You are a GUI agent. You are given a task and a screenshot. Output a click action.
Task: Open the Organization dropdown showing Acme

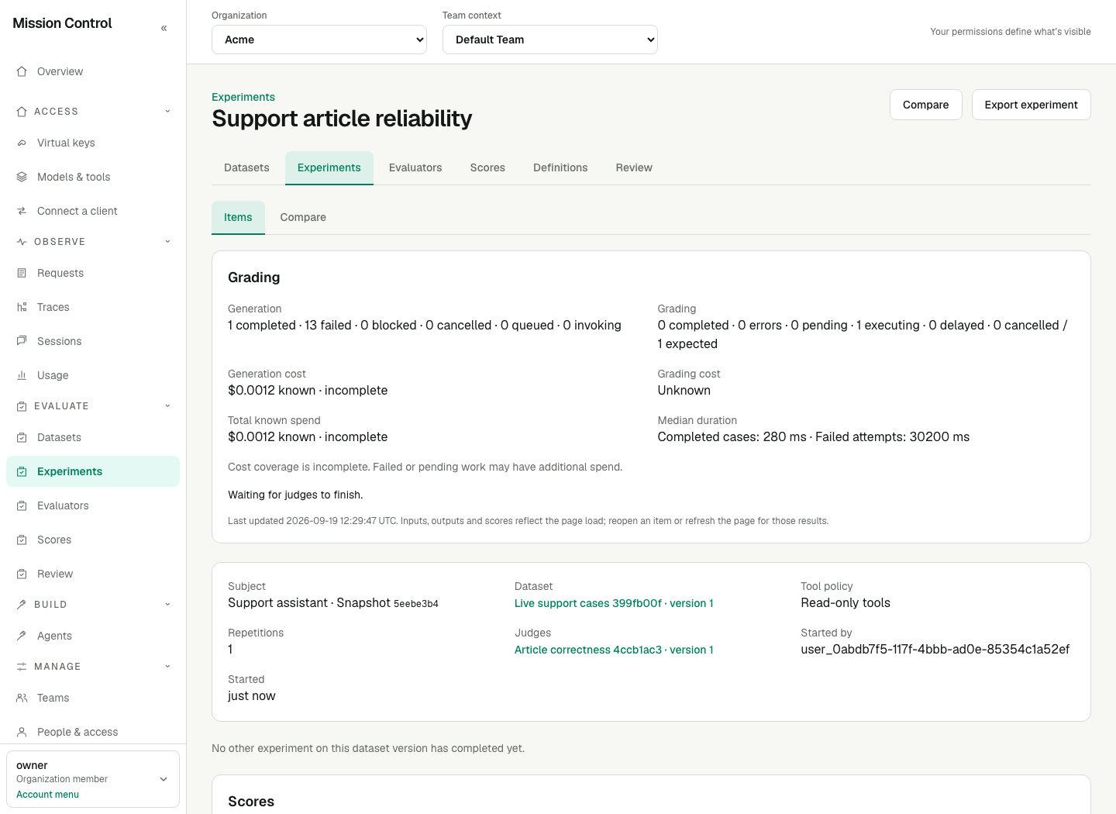(319, 40)
